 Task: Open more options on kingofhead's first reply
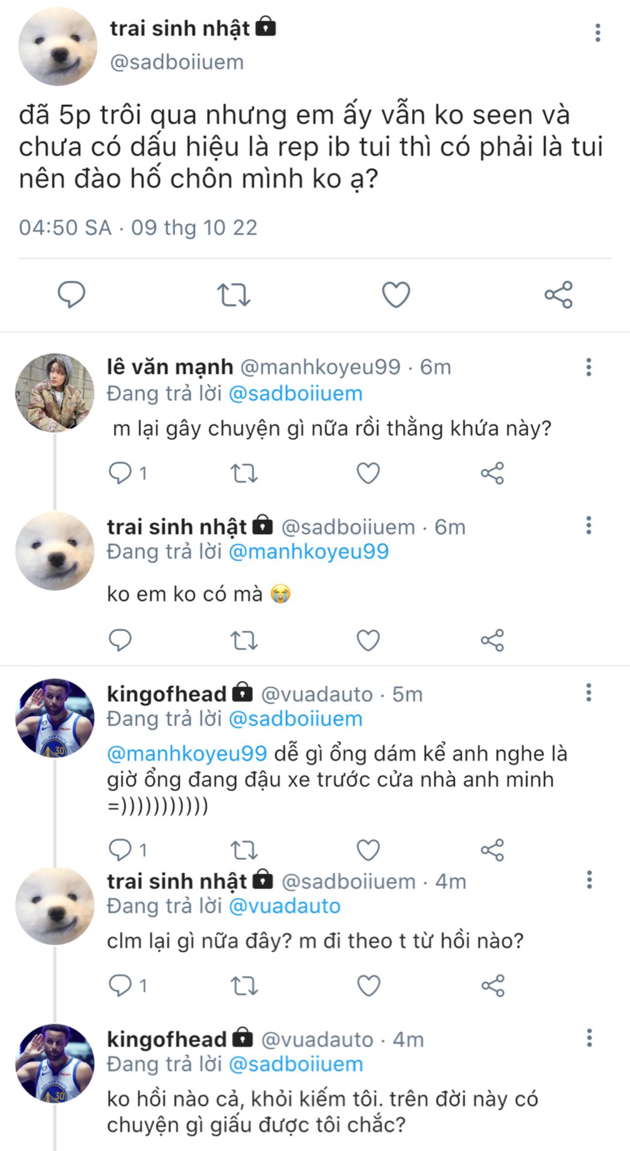[589, 693]
